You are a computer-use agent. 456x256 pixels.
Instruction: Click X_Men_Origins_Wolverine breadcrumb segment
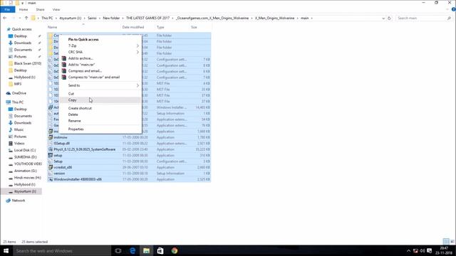[275, 18]
